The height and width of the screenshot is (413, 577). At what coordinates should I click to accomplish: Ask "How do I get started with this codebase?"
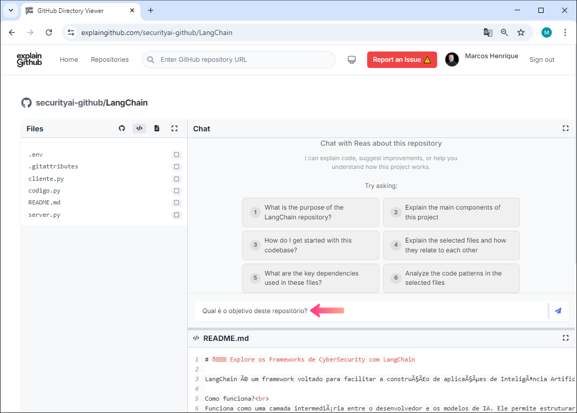(311, 245)
